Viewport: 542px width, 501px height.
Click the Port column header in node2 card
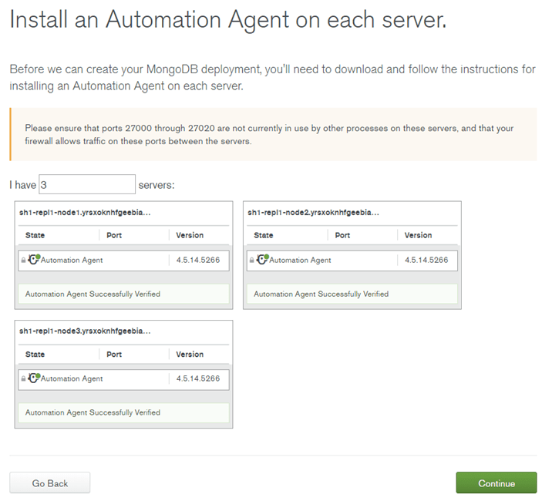pyautogui.click(x=342, y=235)
